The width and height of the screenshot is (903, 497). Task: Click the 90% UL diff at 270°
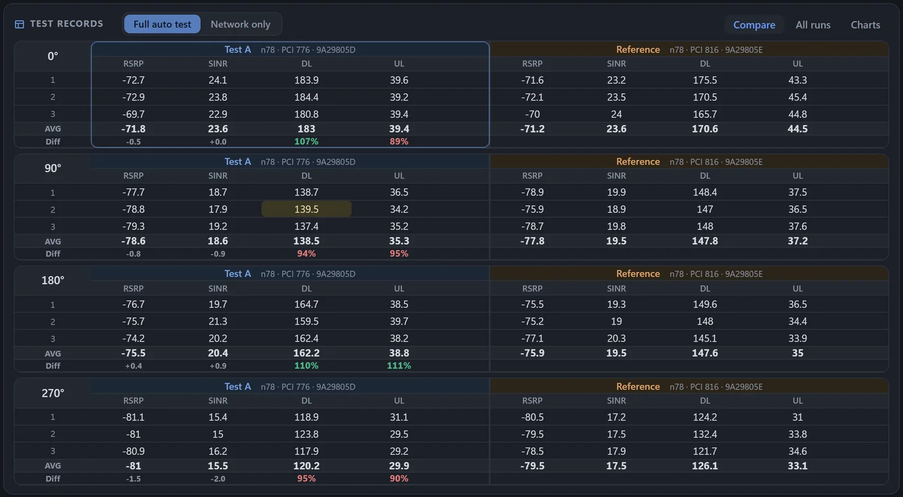[x=399, y=478]
